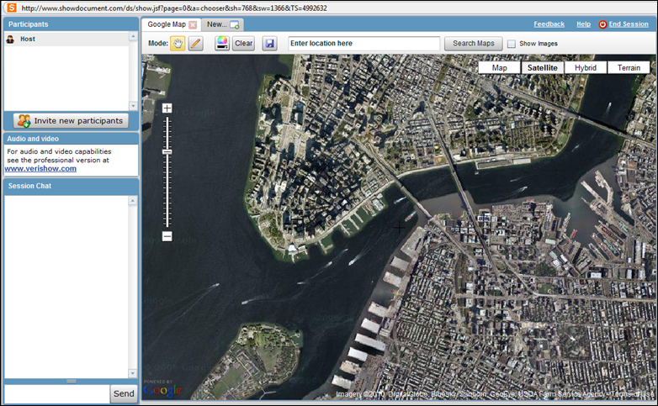This screenshot has width=658, height=406.
Task: Select the Google Map tab
Action: [166, 24]
